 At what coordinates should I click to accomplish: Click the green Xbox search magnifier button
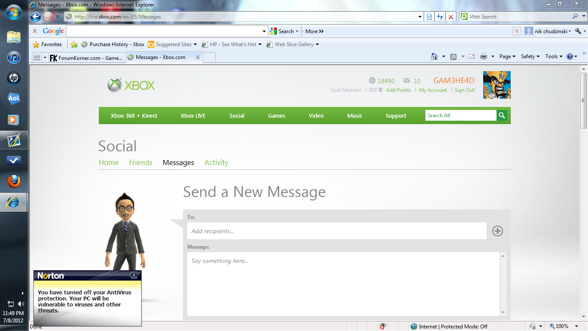(502, 116)
